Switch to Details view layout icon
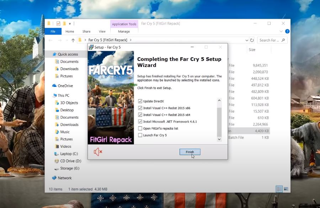Image resolution: width=320 pixels, height=208 pixels. point(279,189)
